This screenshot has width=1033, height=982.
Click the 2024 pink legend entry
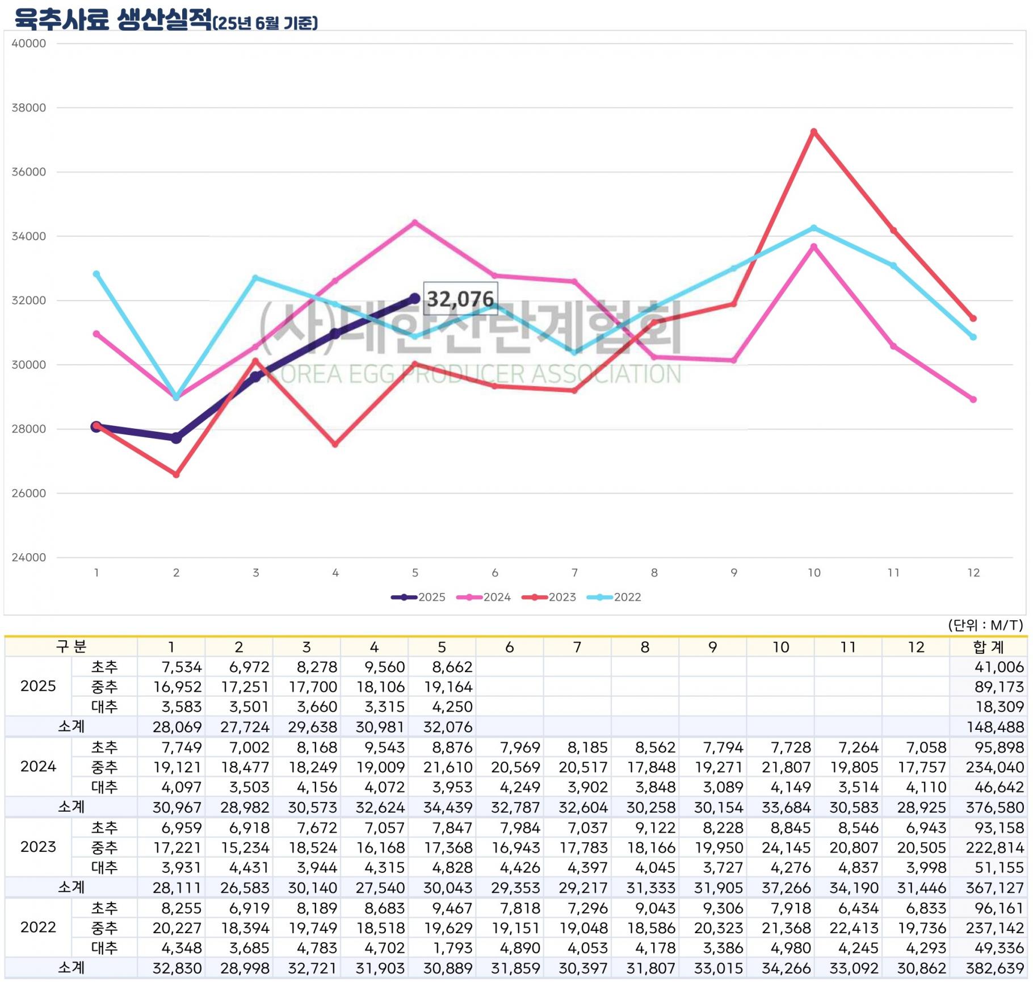[x=483, y=597]
